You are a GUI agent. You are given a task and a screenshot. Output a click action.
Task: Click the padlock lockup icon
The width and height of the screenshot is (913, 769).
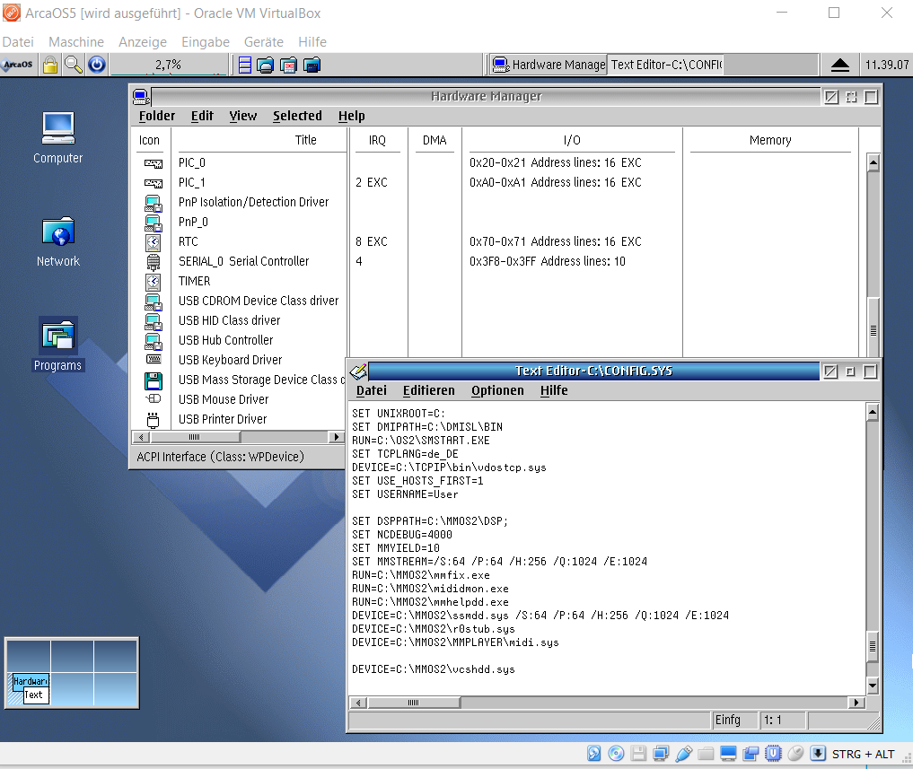[50, 65]
